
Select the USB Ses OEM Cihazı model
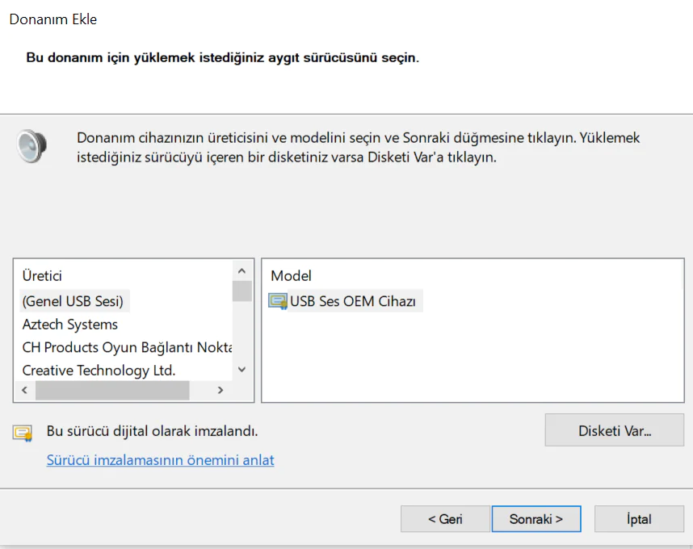[x=352, y=302]
